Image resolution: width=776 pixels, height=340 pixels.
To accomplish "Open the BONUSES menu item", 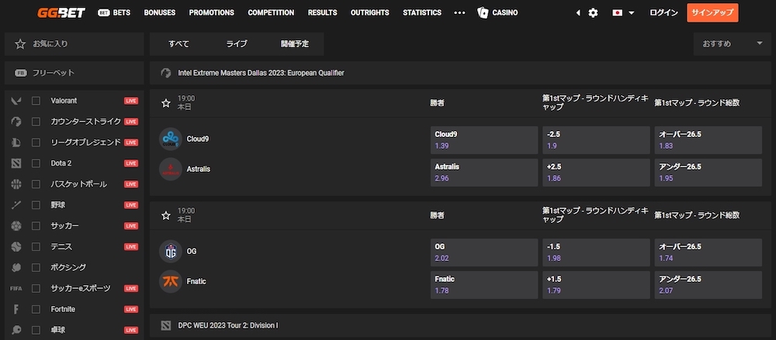I will 160,13.
